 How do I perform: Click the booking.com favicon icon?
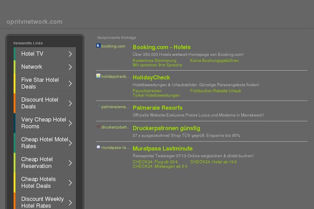coord(98,45)
